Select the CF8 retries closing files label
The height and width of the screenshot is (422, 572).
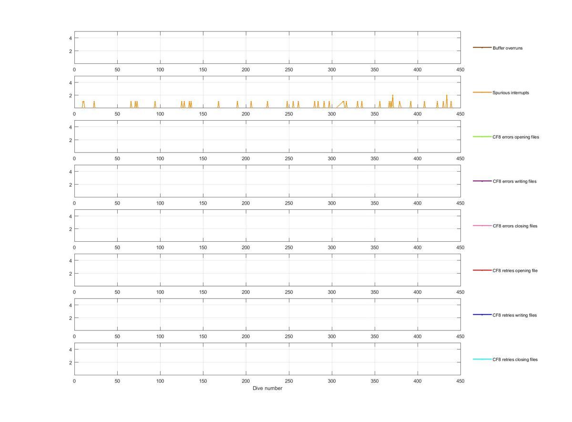pyautogui.click(x=515, y=360)
